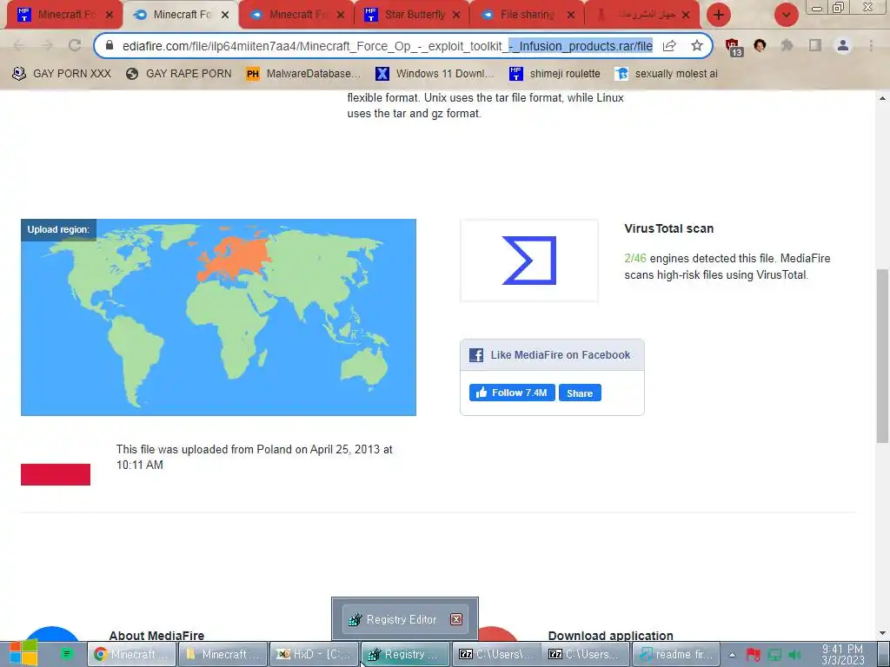Click the Follow 7.4M Facebook button
This screenshot has height=667, width=890.
pos(512,393)
